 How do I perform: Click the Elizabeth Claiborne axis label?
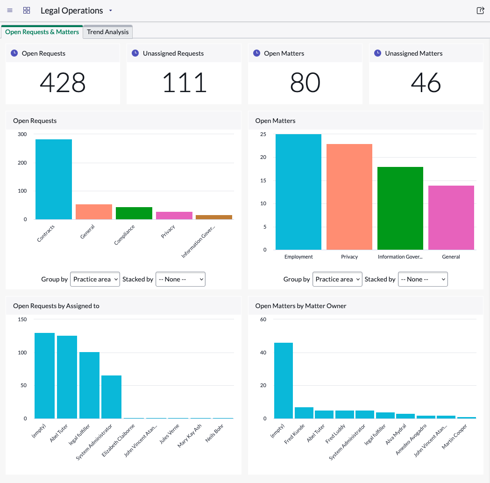tap(118, 440)
